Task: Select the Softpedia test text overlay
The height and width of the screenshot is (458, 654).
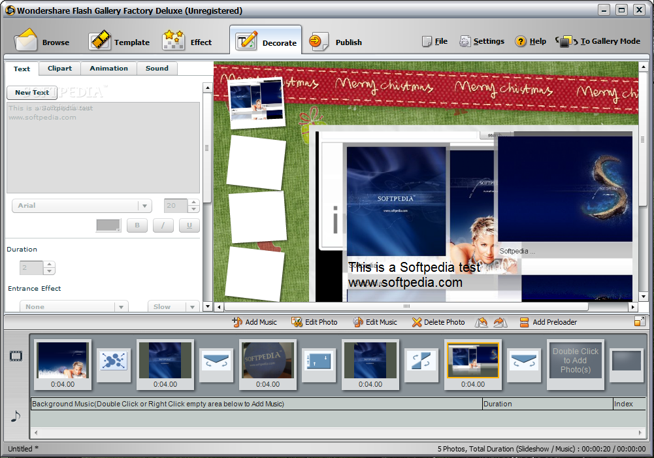Action: 415,274
